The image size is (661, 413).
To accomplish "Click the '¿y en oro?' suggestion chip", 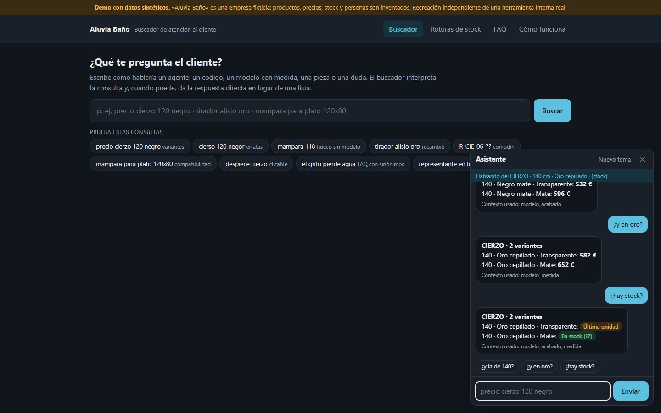I will 539,366.
